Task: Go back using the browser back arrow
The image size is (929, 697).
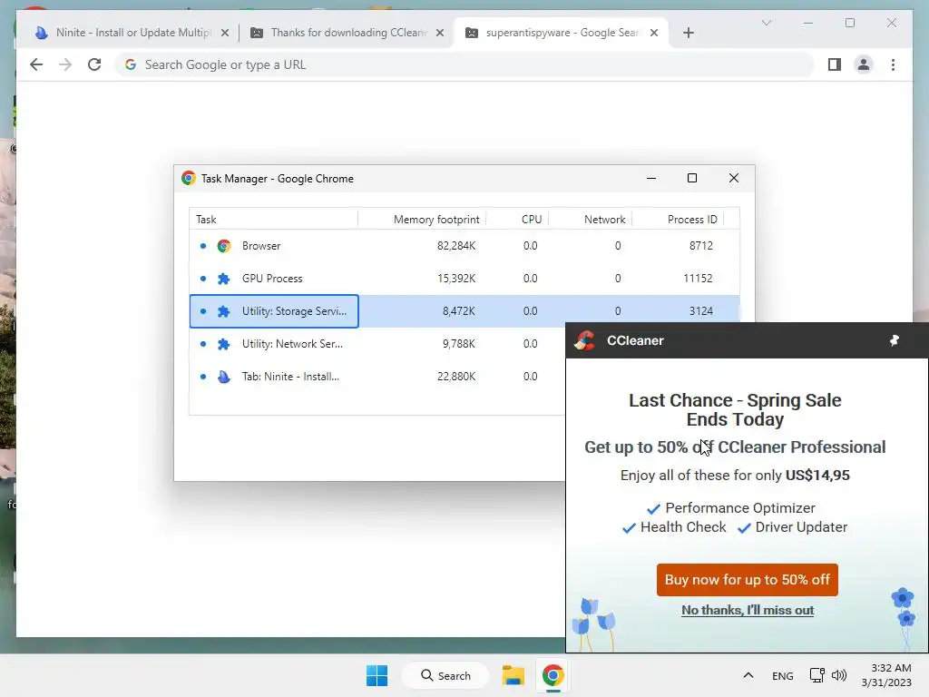Action: 36,64
